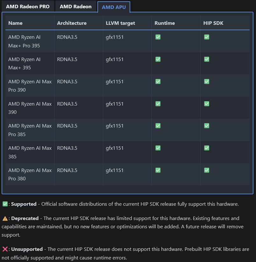
Task: Click Runtime checkmark for Ryzen AI Max 390
Action: tap(158, 104)
